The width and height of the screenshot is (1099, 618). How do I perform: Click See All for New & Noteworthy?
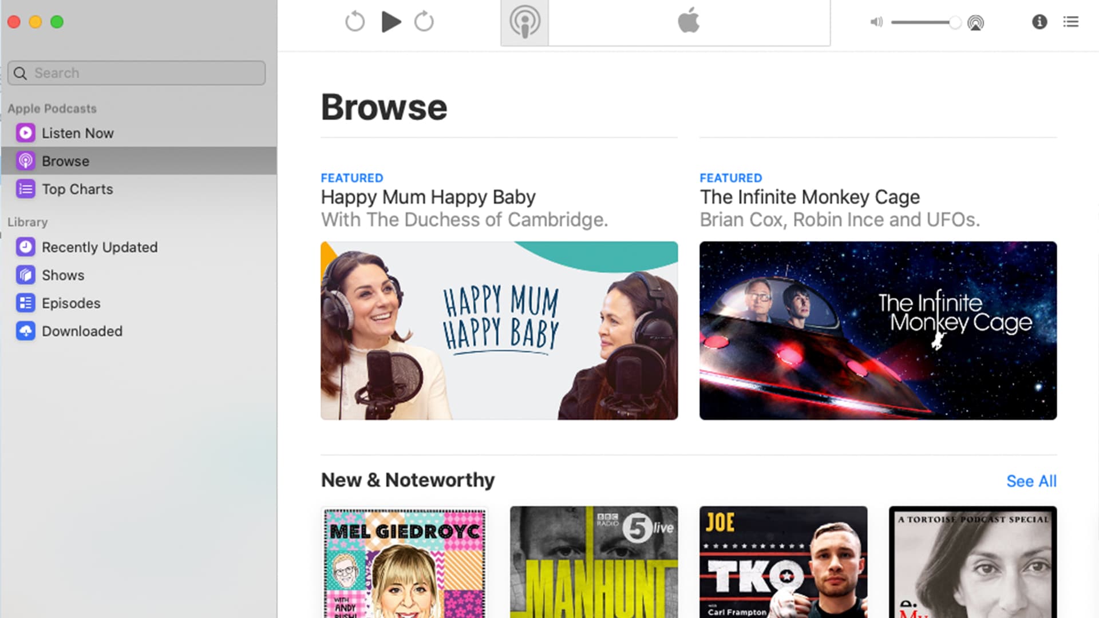[x=1031, y=481]
